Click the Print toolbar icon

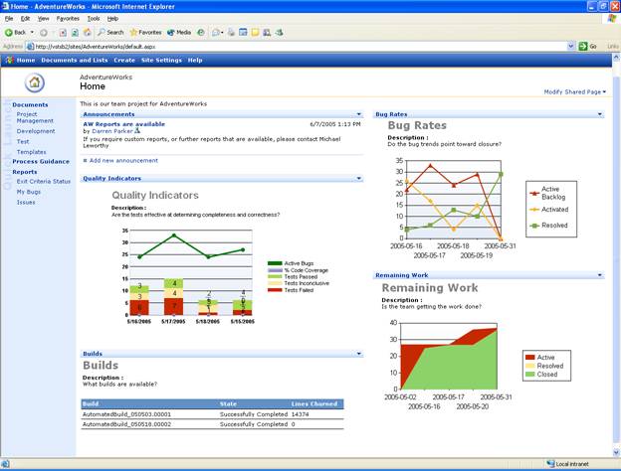click(231, 33)
